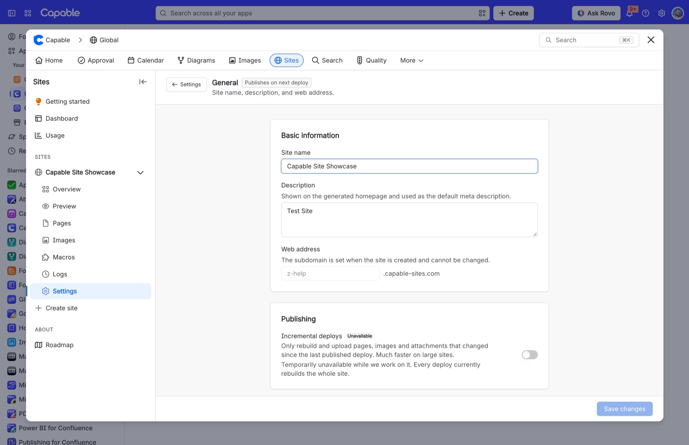Open Power BI for Confluence in background sidebar
Image resolution: width=689 pixels, height=445 pixels.
(x=55, y=428)
